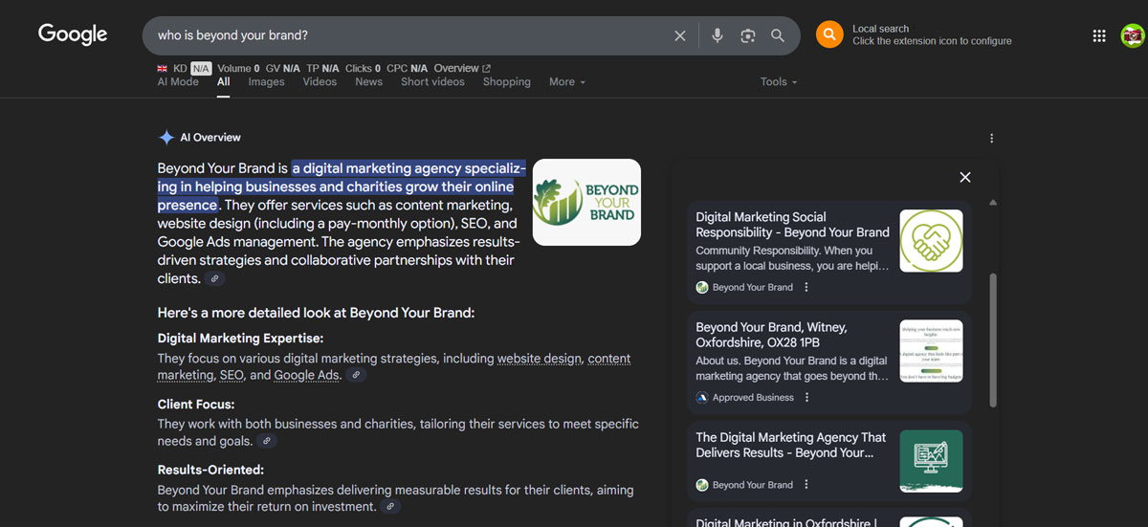1148x527 pixels.
Task: Click the handshake heart thumbnail
Action: 932,241
